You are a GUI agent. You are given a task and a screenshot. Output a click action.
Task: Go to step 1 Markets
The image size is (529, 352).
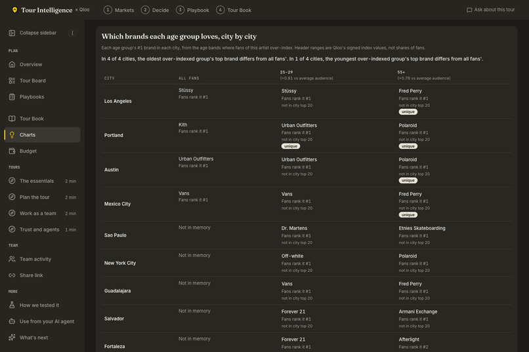pyautogui.click(x=119, y=10)
